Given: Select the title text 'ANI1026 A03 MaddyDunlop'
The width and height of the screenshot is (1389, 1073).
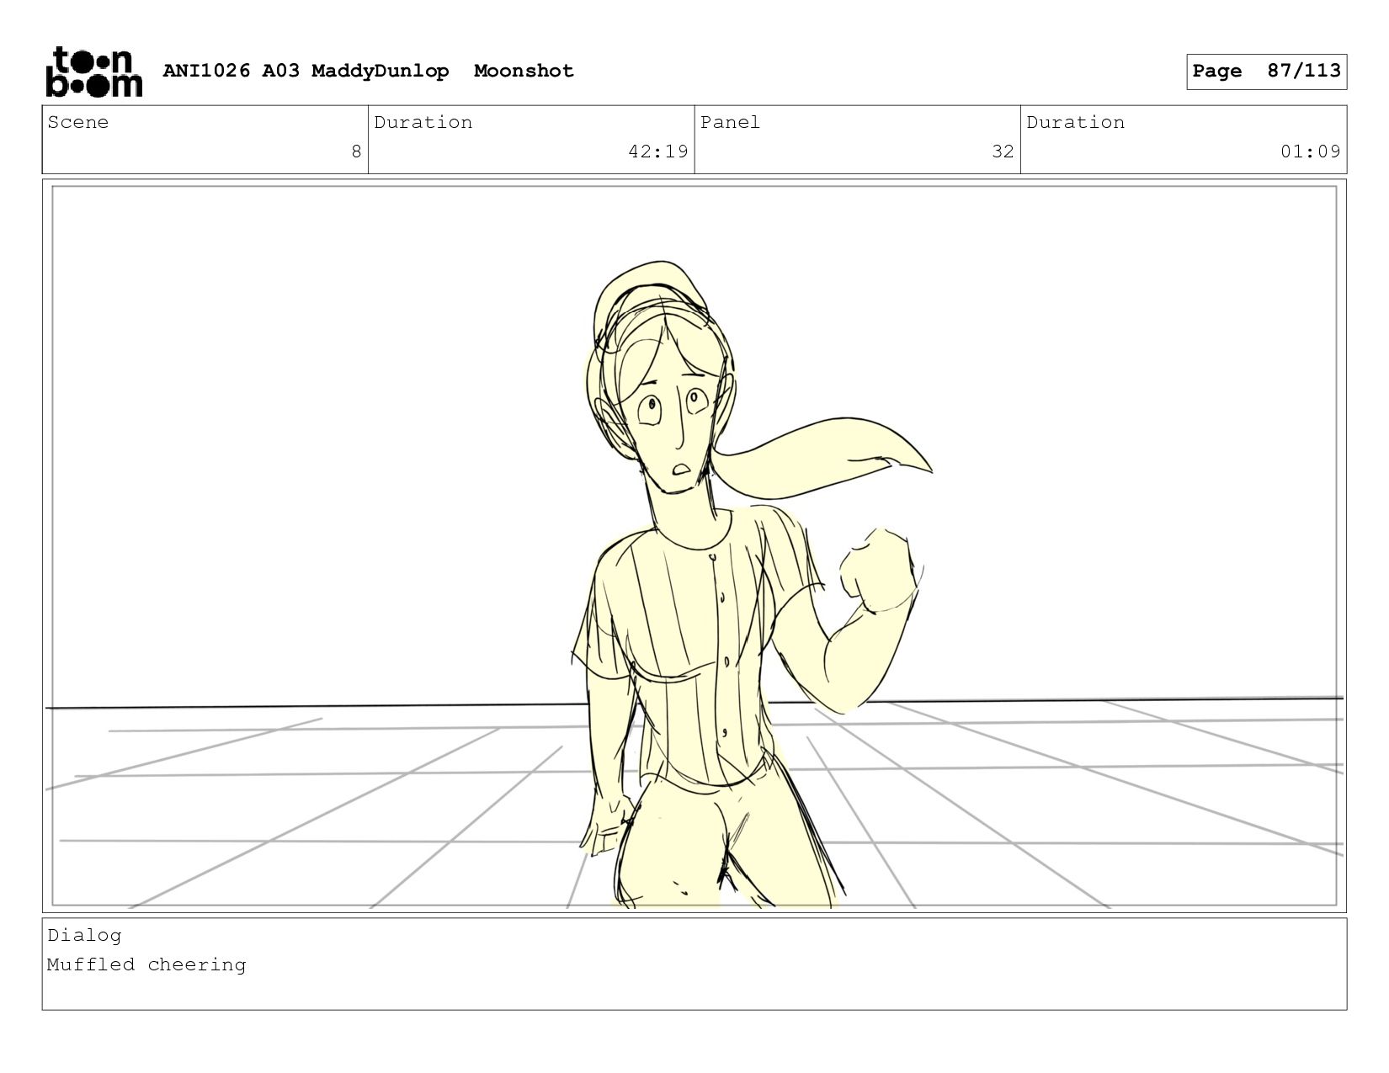Looking at the screenshot, I should pos(306,71).
